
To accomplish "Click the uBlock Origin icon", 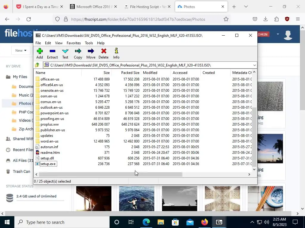I will click(287, 19).
